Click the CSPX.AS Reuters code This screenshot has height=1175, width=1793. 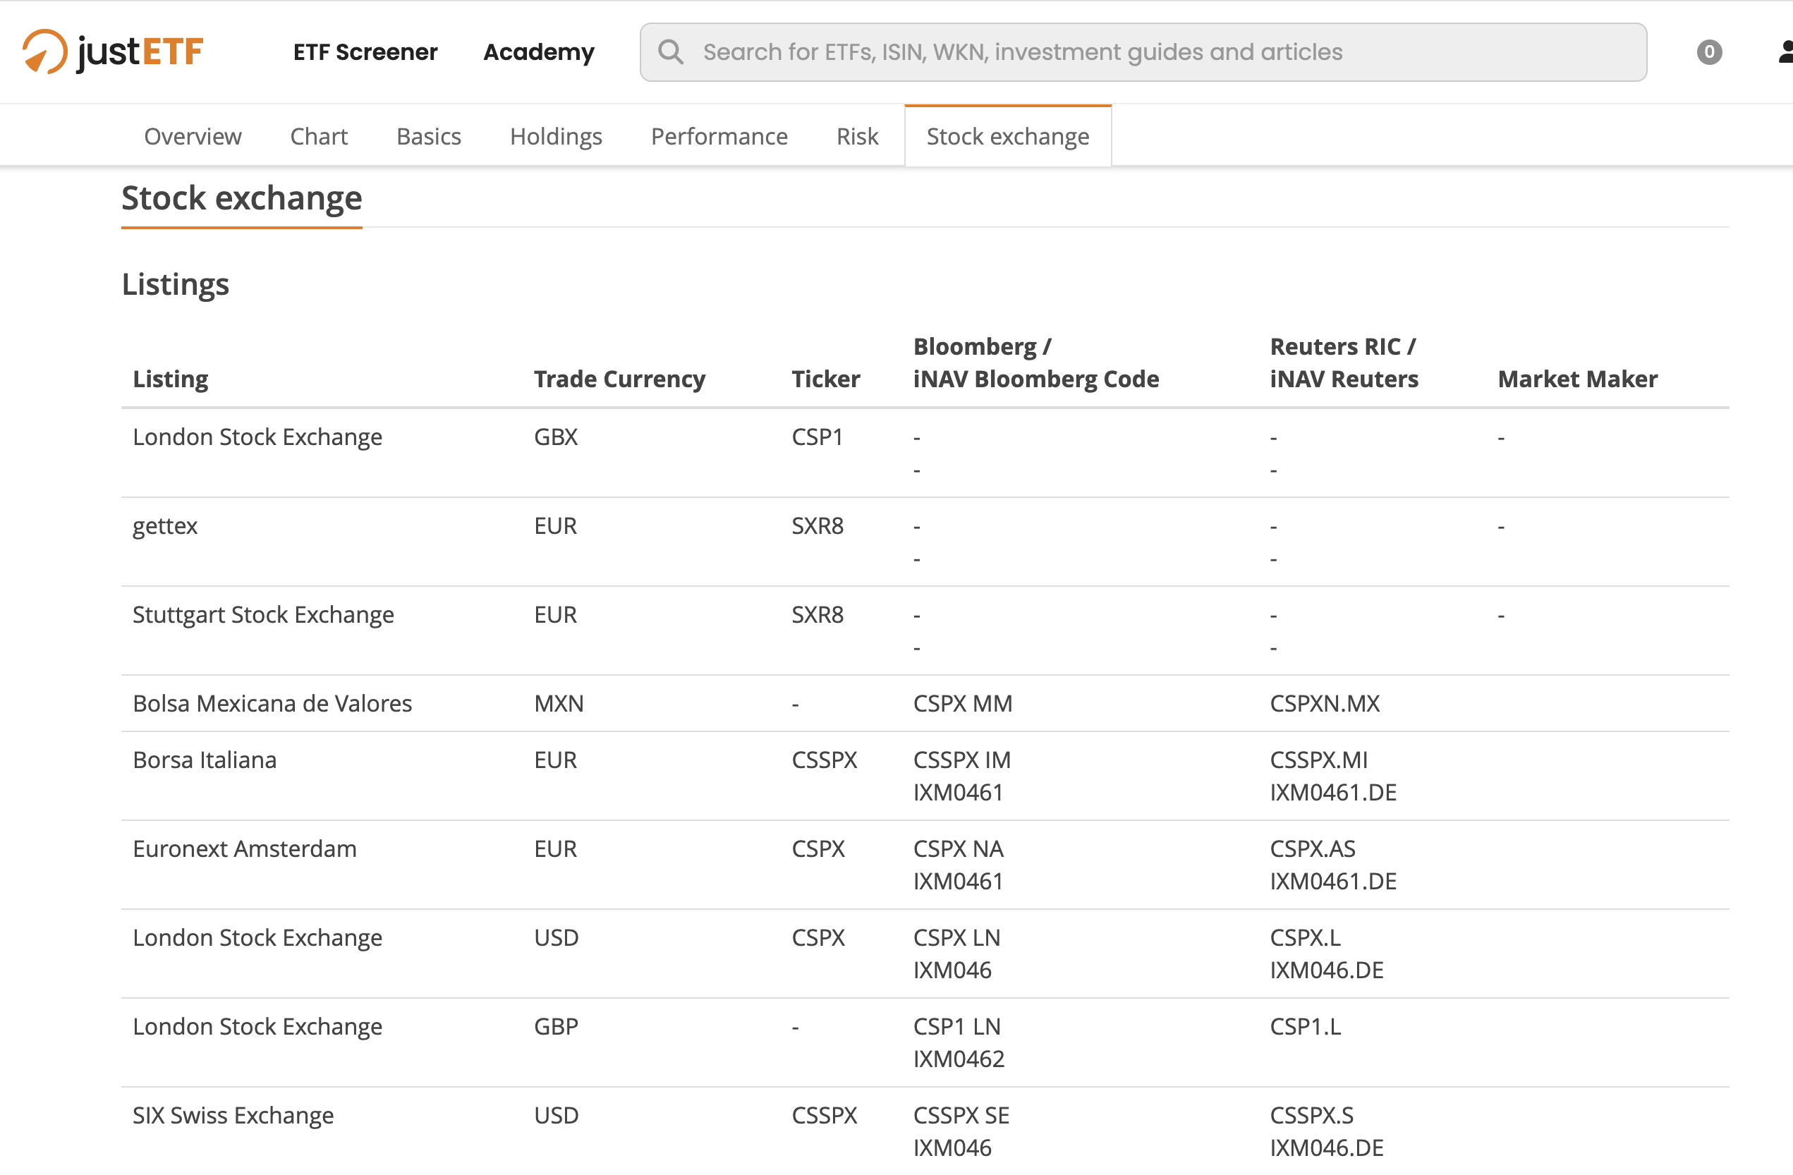(x=1313, y=849)
